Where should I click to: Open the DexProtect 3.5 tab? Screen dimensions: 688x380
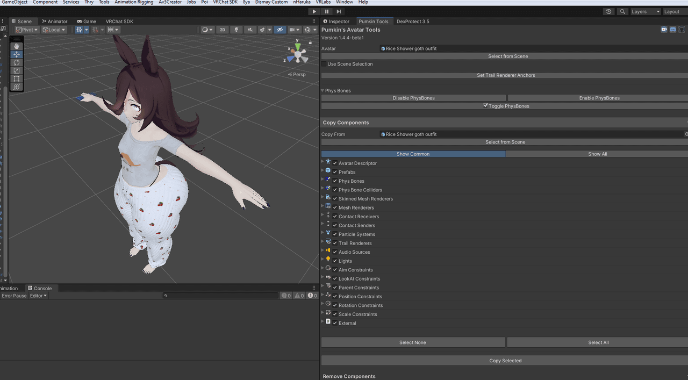tap(413, 21)
